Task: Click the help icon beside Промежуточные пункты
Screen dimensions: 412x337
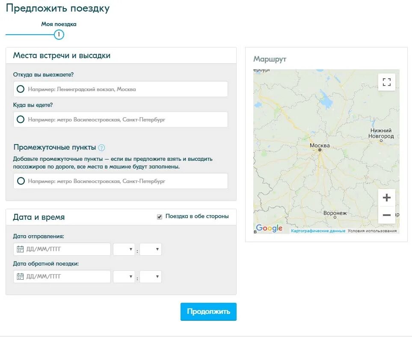Action: 101,148
